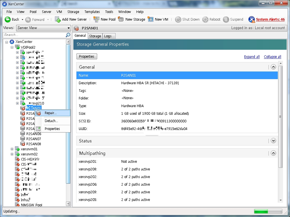Screen dimensions: 290x217
Task: Switch to the General tab
Action: click(x=80, y=36)
